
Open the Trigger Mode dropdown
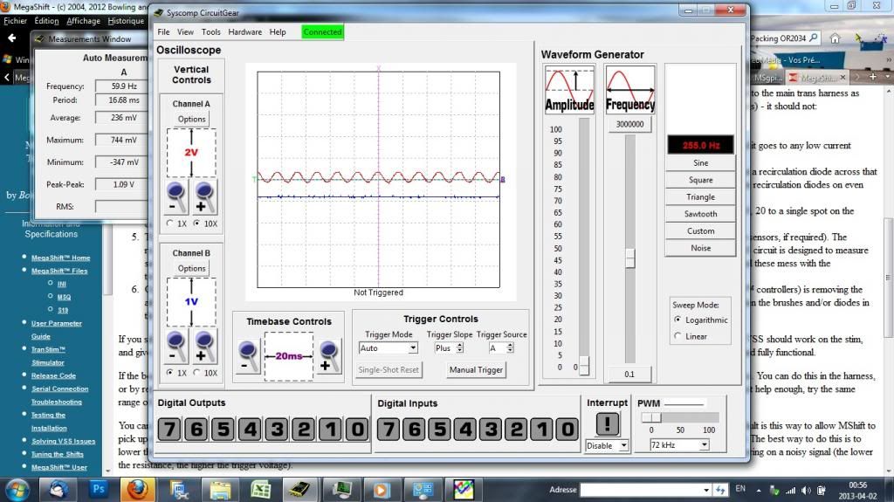413,348
